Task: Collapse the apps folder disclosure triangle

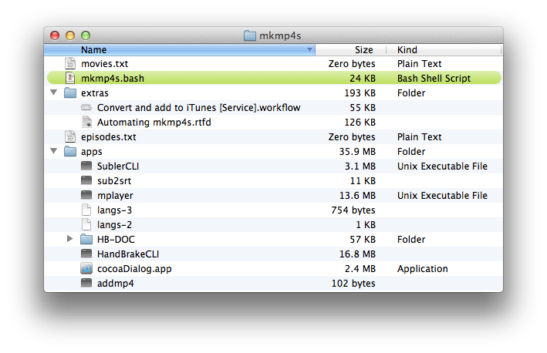Action: [54, 151]
